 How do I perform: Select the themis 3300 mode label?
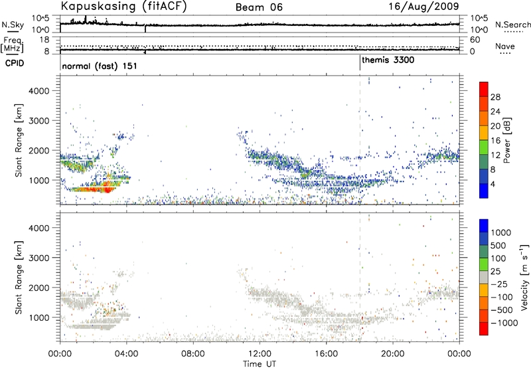pyautogui.click(x=388, y=60)
